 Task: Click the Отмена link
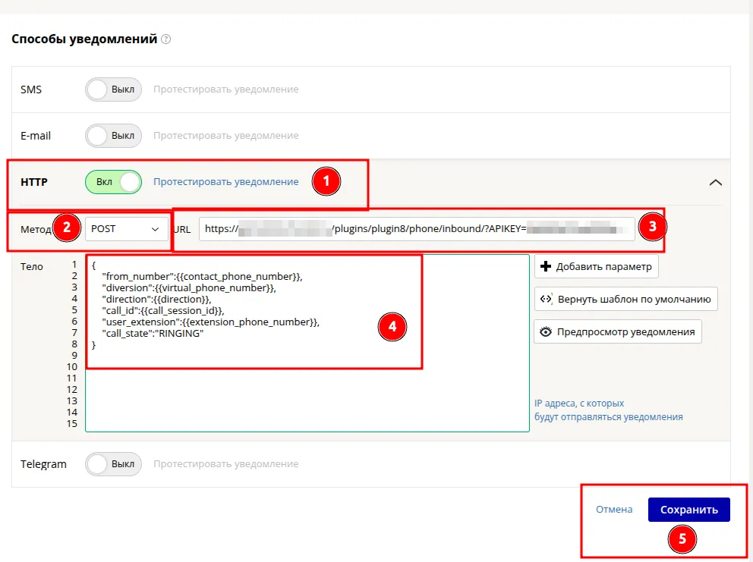[614, 510]
